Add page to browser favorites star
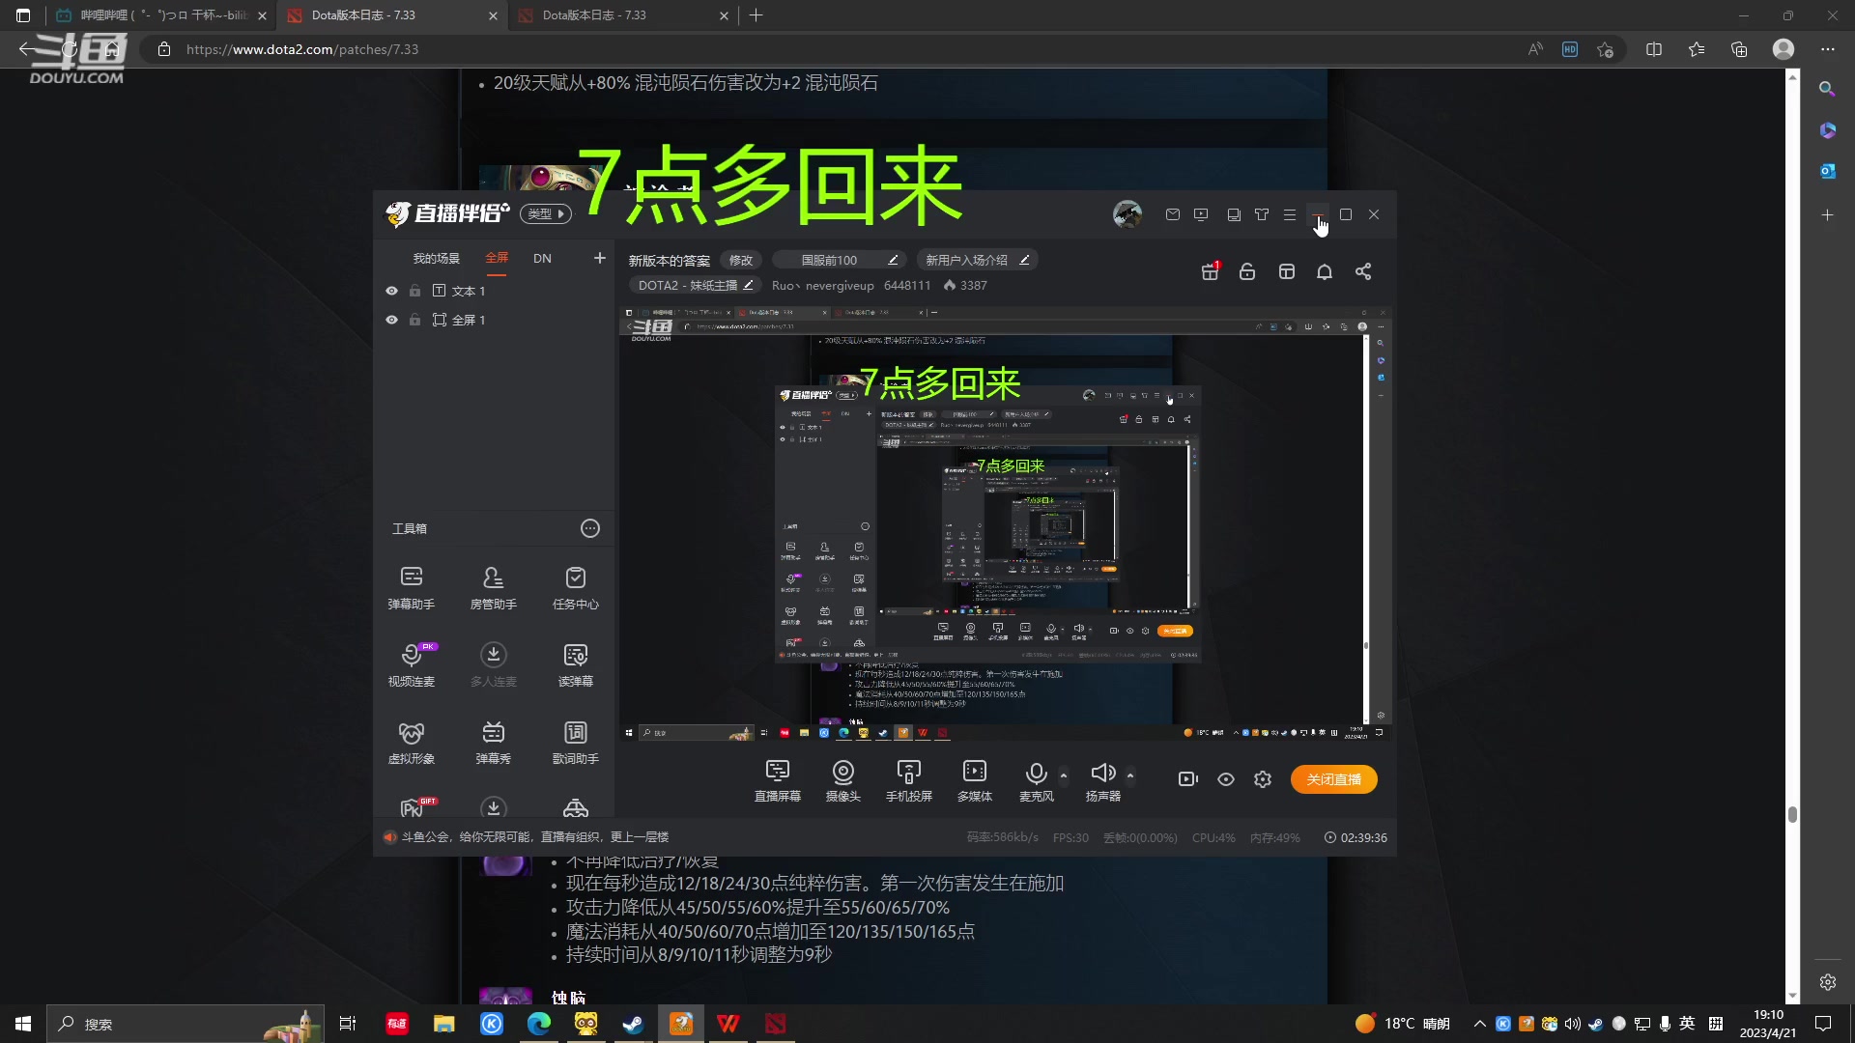 [1606, 49]
